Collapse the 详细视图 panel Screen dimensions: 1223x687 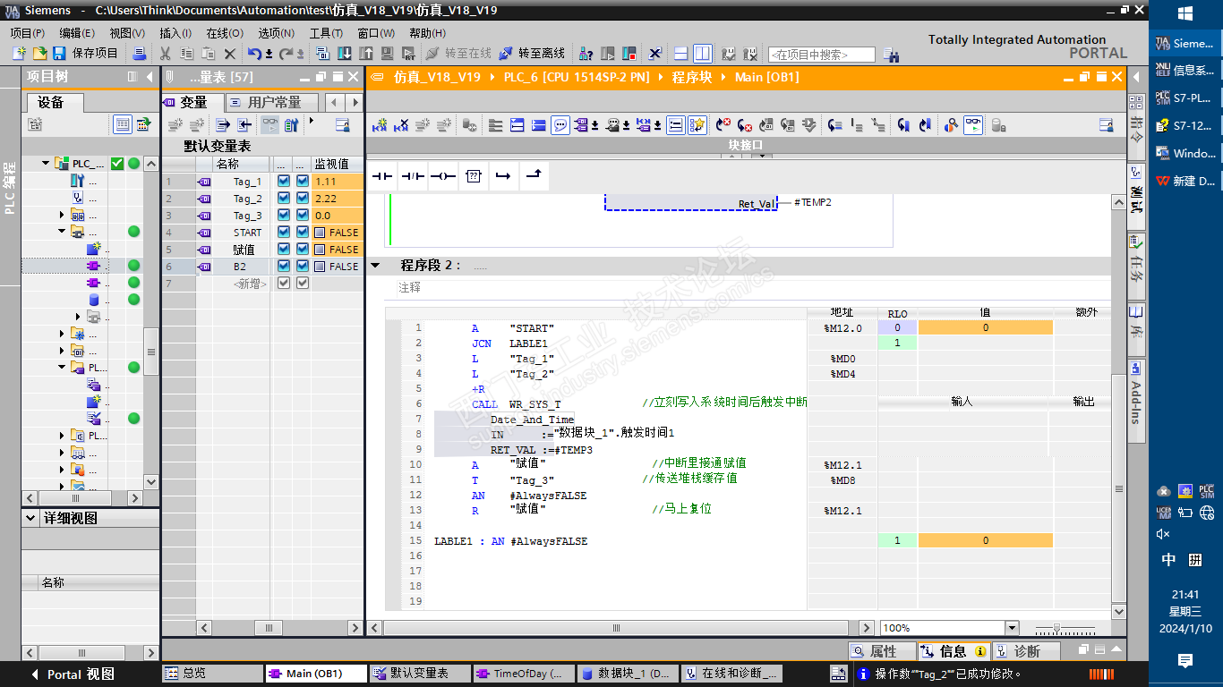(x=32, y=518)
